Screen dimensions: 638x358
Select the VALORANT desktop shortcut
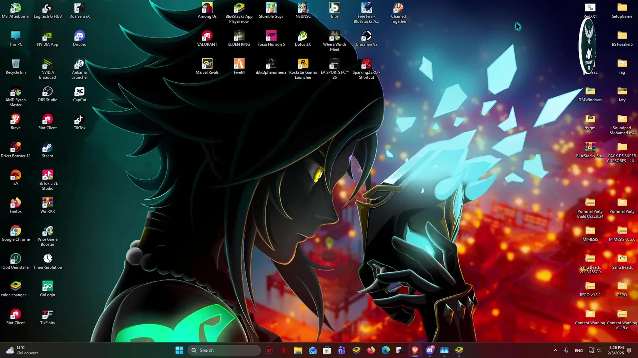(207, 39)
